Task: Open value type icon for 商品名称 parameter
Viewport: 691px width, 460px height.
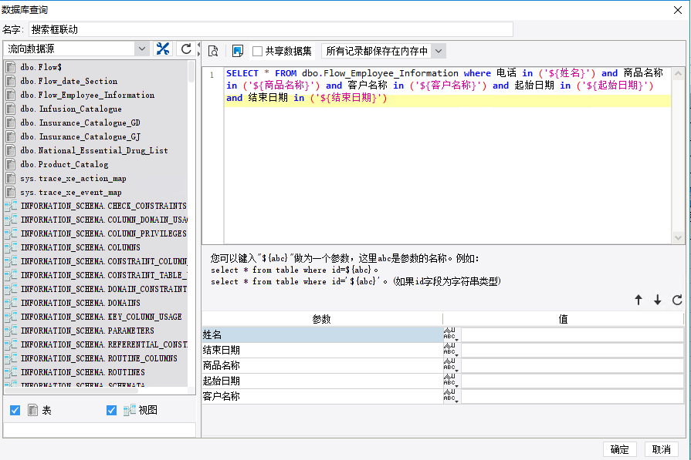Action: pyautogui.click(x=451, y=365)
